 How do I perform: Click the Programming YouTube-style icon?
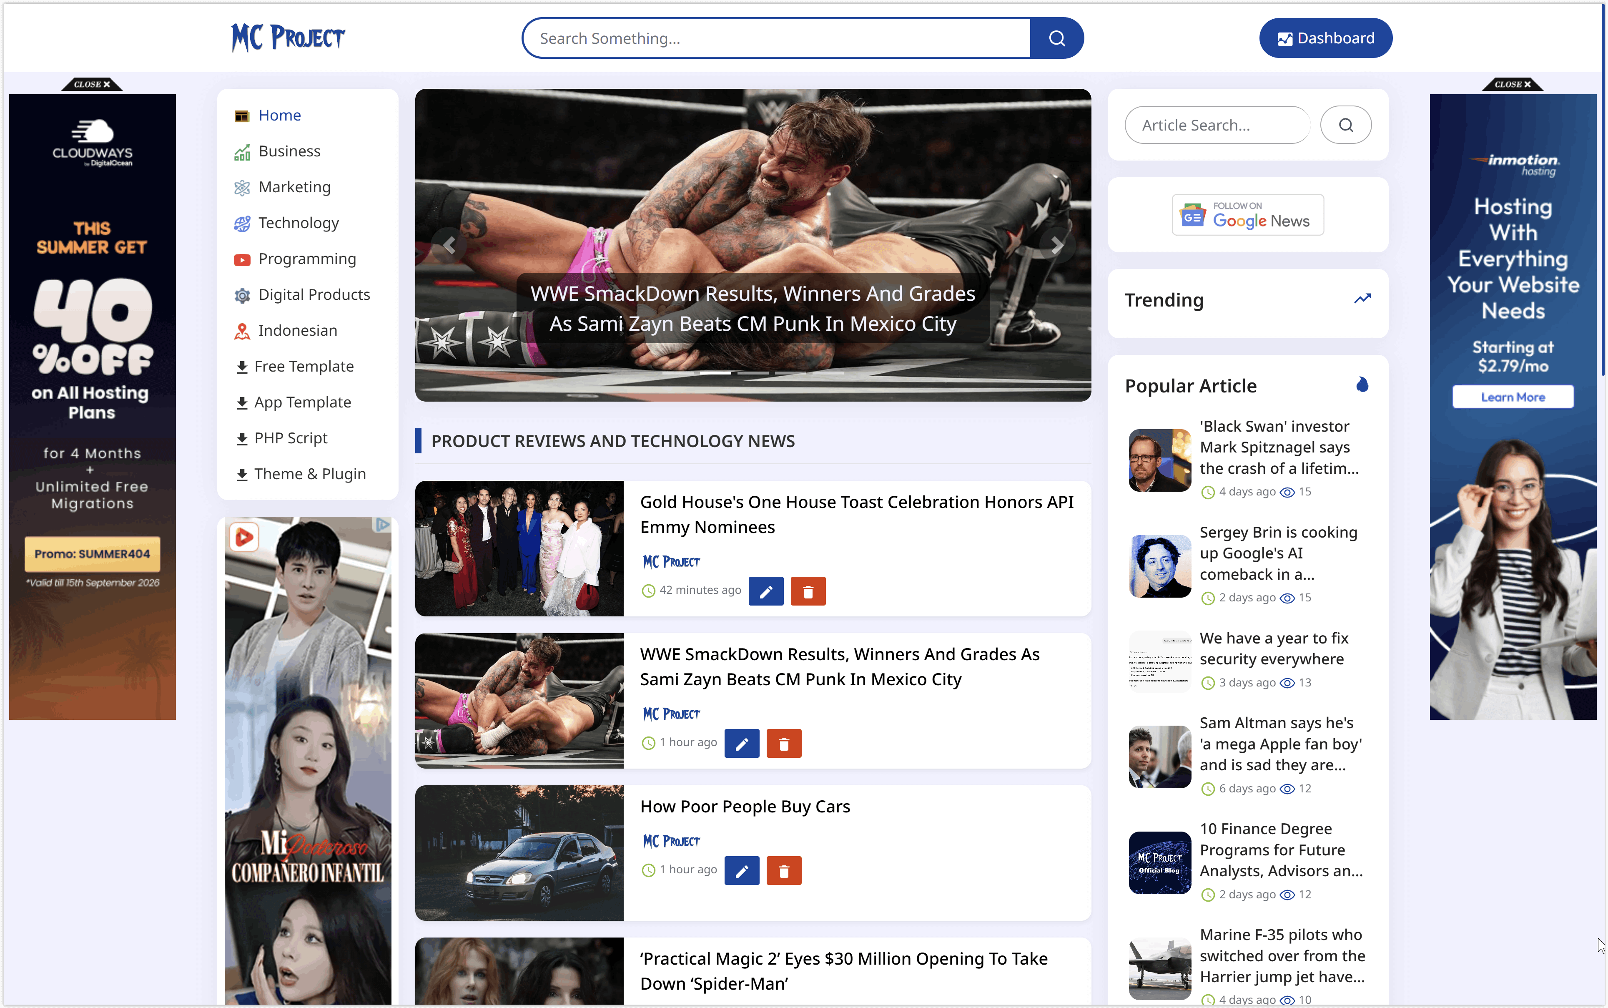(x=242, y=259)
